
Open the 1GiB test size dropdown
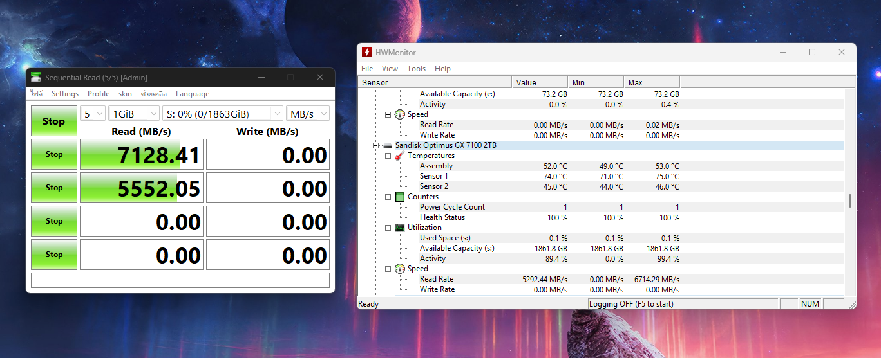(134, 114)
